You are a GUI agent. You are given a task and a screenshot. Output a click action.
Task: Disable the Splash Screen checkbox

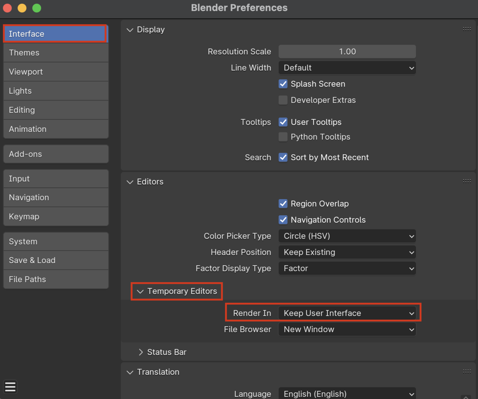tap(283, 84)
